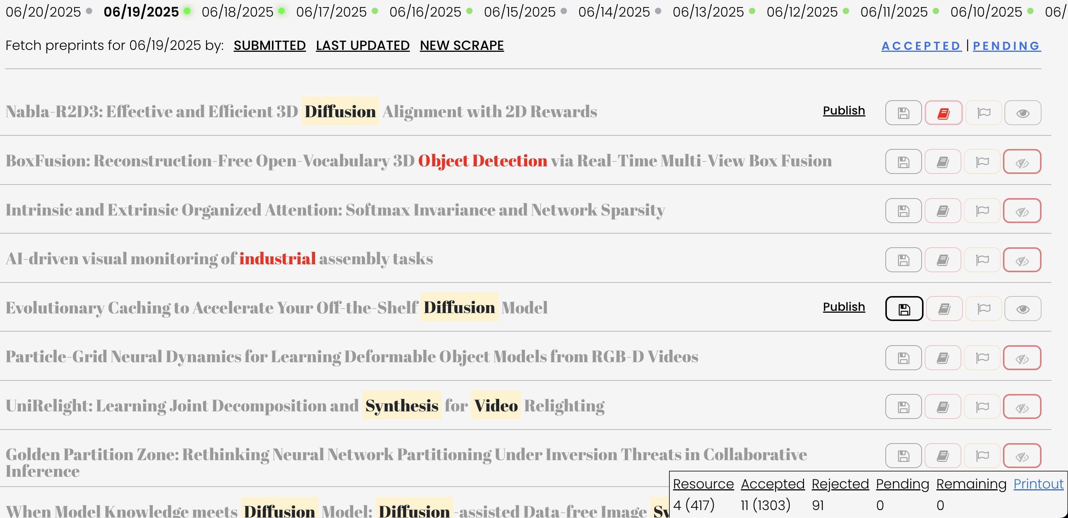Viewport: 1068px width, 518px height.
Task: Save the UniRelight paper
Action: tap(903, 406)
